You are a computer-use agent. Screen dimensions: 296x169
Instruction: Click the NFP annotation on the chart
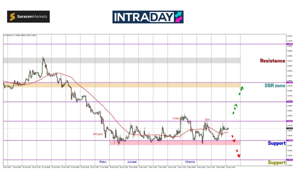click(207, 119)
